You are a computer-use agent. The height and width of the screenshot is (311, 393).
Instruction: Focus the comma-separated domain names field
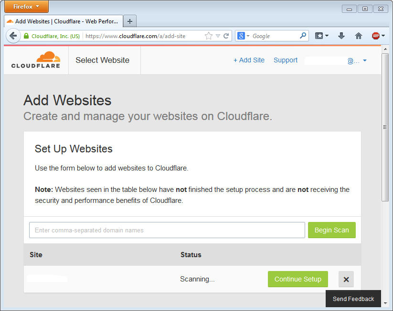[167, 230]
